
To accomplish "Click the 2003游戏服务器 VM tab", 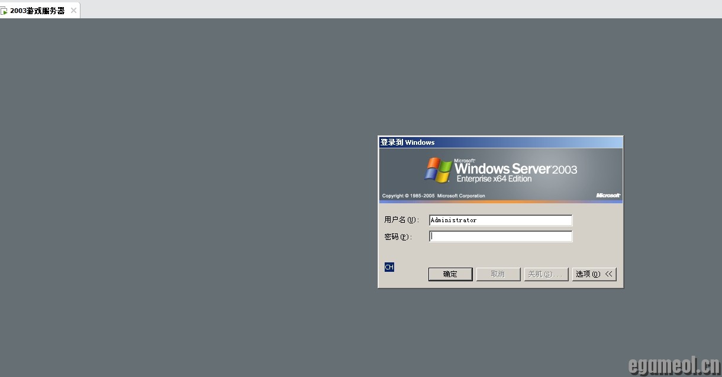I will click(37, 11).
